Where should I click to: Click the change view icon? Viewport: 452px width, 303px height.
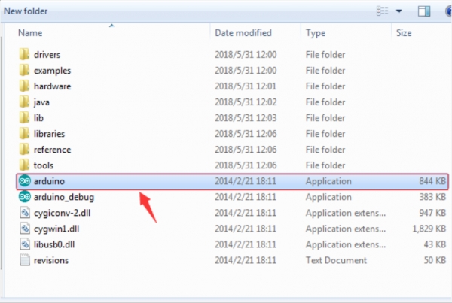click(382, 11)
